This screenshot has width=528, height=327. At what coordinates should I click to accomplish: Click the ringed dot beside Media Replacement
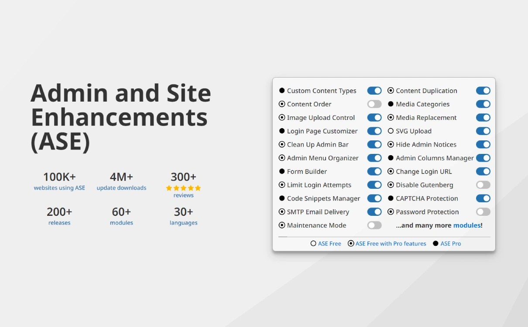point(391,118)
